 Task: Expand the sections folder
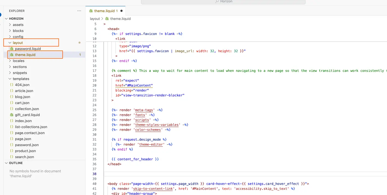point(20,67)
